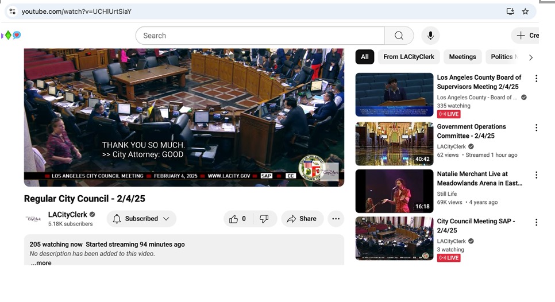Click into the YouTube search field
Screen dimensions: 555x302
260,36
